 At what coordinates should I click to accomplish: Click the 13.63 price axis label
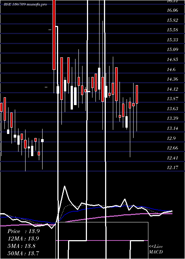[x=172, y=108]
